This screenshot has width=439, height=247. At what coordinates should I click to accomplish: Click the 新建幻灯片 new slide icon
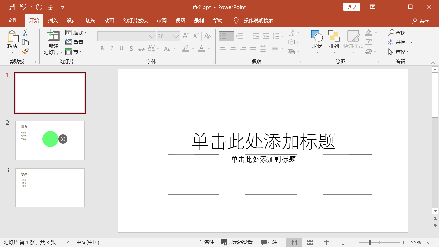pos(53,36)
